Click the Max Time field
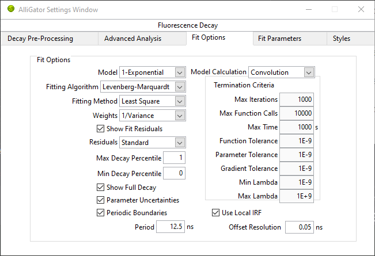Image resolution: width=375 pixels, height=256 pixels. (297, 127)
